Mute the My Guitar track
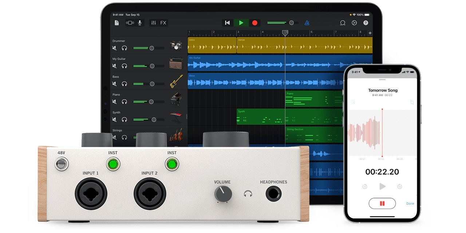Image resolution: width=466 pixels, height=233 pixels. [114, 66]
